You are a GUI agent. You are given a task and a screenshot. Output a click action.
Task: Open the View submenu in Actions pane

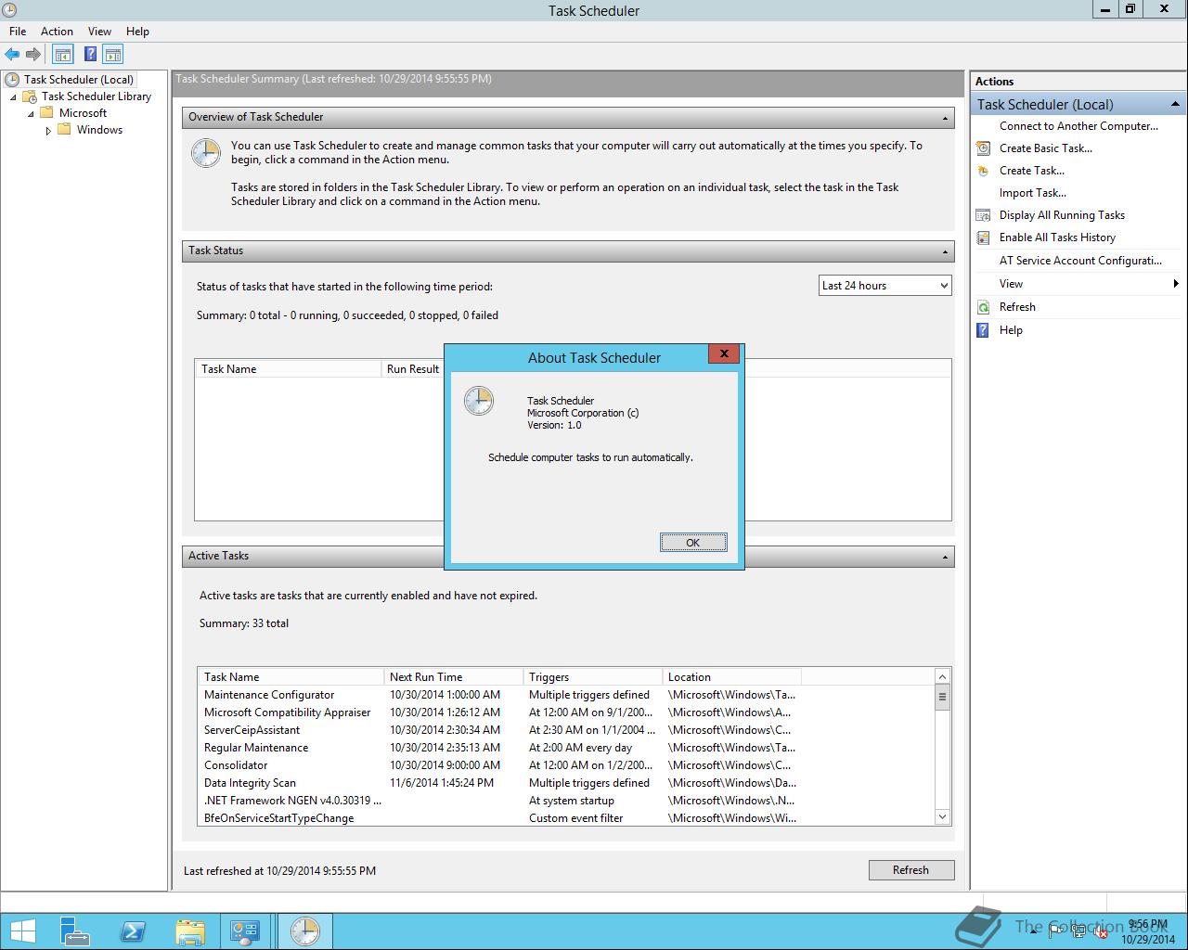[x=1078, y=284]
